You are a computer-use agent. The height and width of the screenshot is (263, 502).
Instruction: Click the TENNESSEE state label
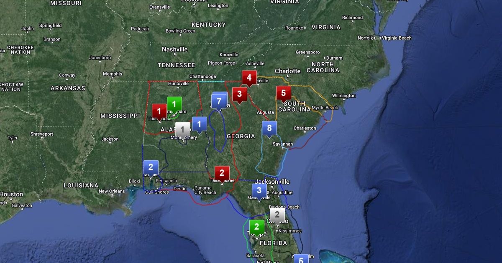pyautogui.click(x=176, y=65)
